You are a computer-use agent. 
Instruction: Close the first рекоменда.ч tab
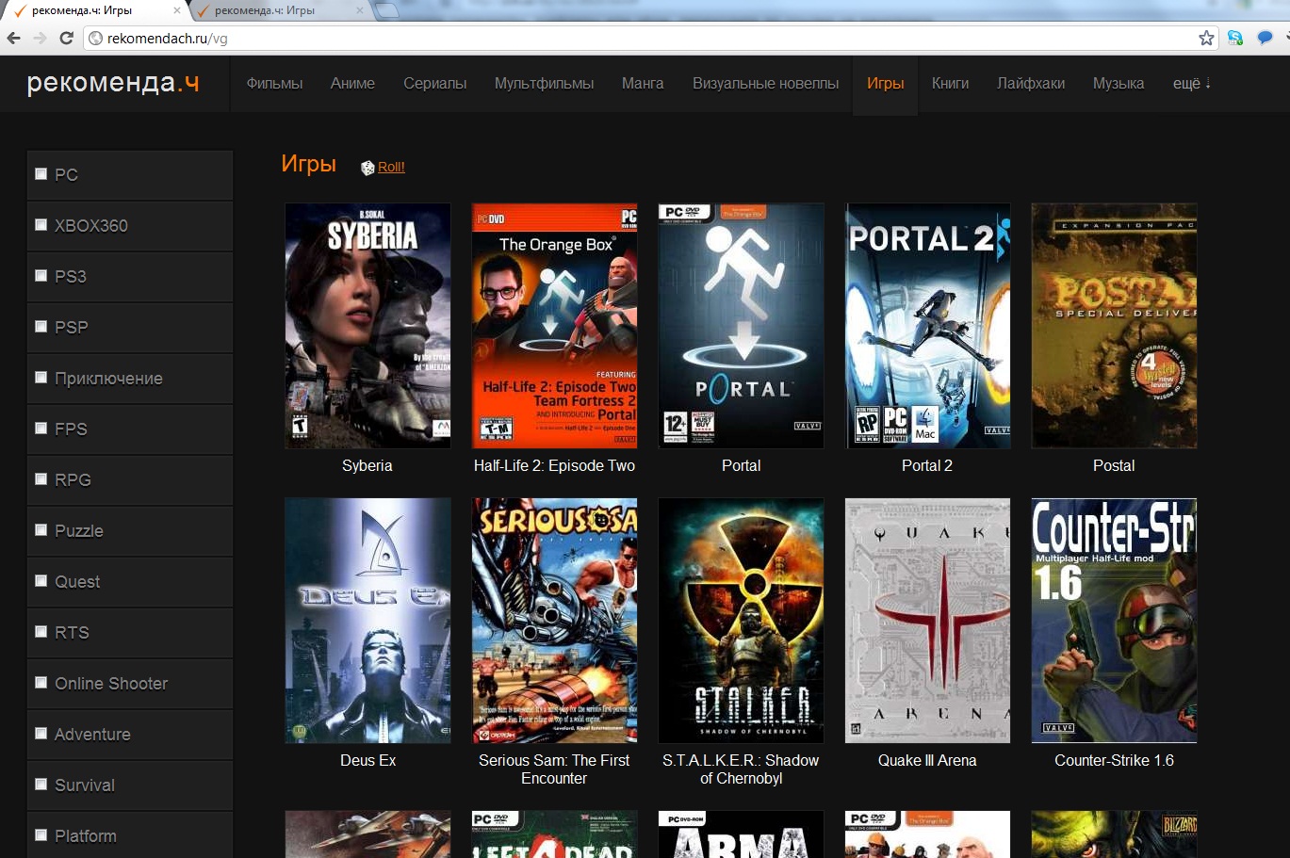[x=177, y=11]
